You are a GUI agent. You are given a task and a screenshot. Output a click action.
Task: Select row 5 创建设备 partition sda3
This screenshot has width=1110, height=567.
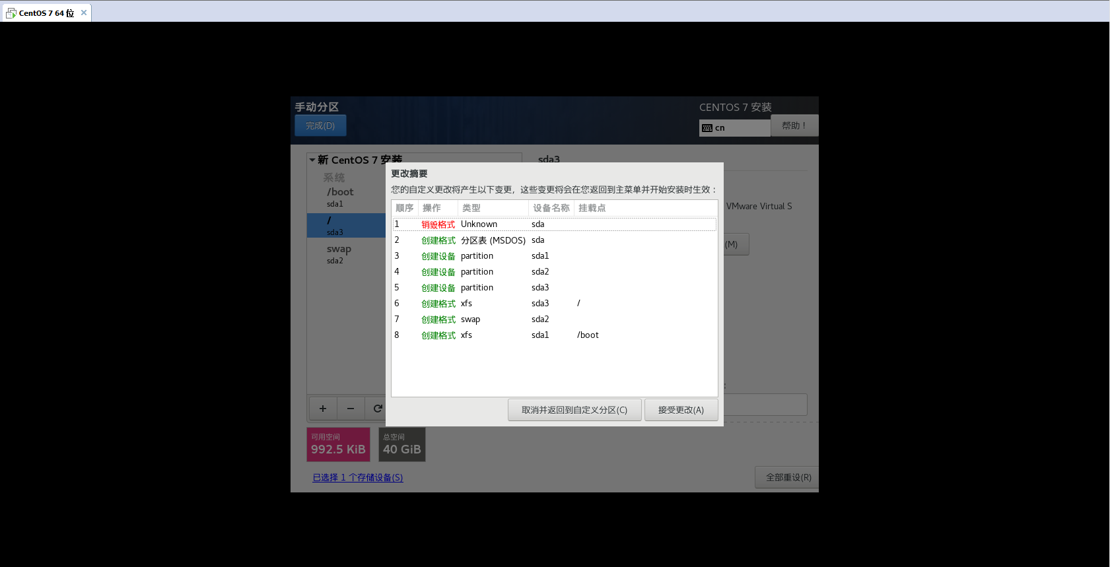click(555, 288)
